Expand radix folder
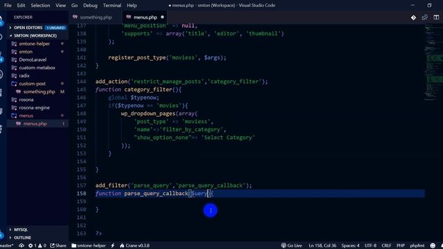 coord(24,75)
